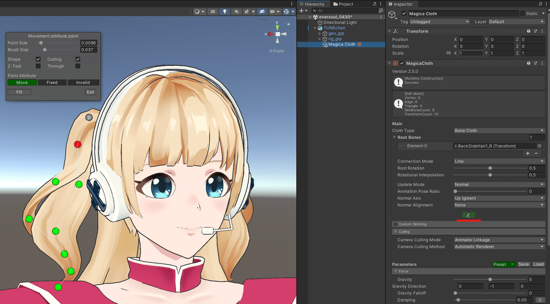Click the green paint pencil edit button
This screenshot has height=304, width=550.
[x=468, y=215]
